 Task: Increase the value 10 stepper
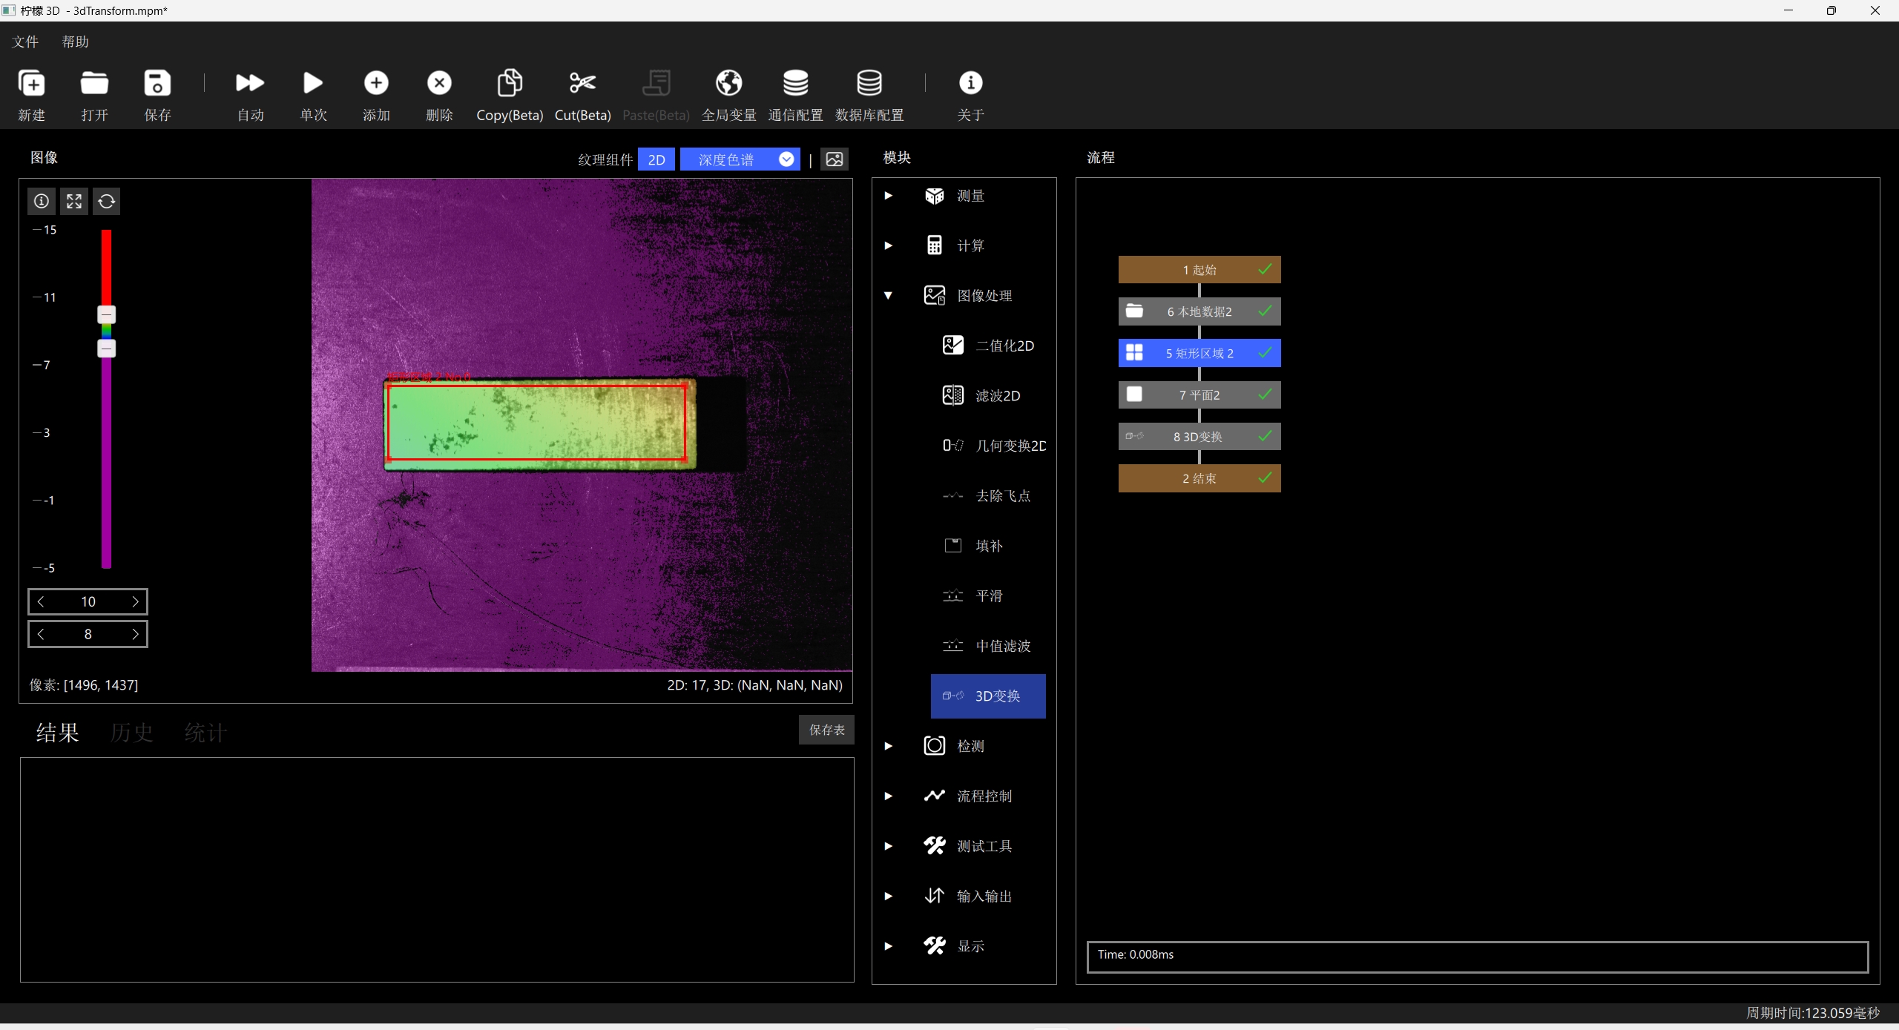point(134,601)
